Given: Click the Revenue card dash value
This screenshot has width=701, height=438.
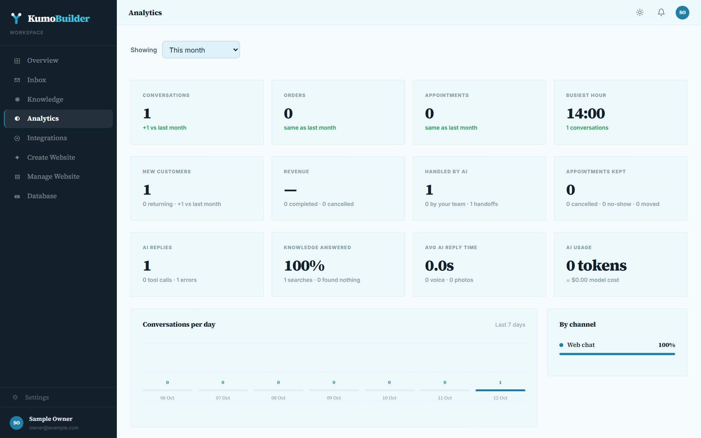Looking at the screenshot, I should point(290,190).
